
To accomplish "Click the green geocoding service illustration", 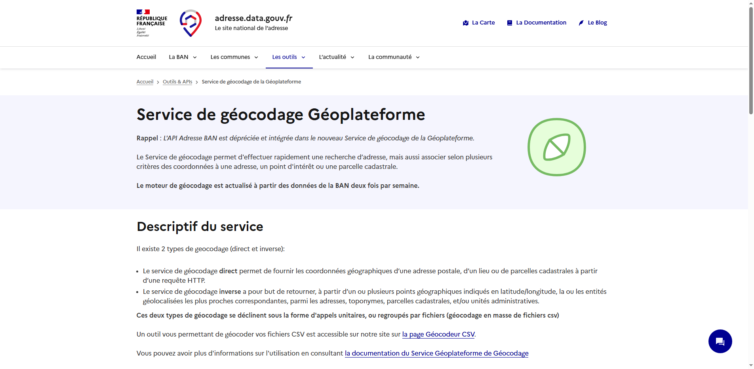I will [x=556, y=147].
